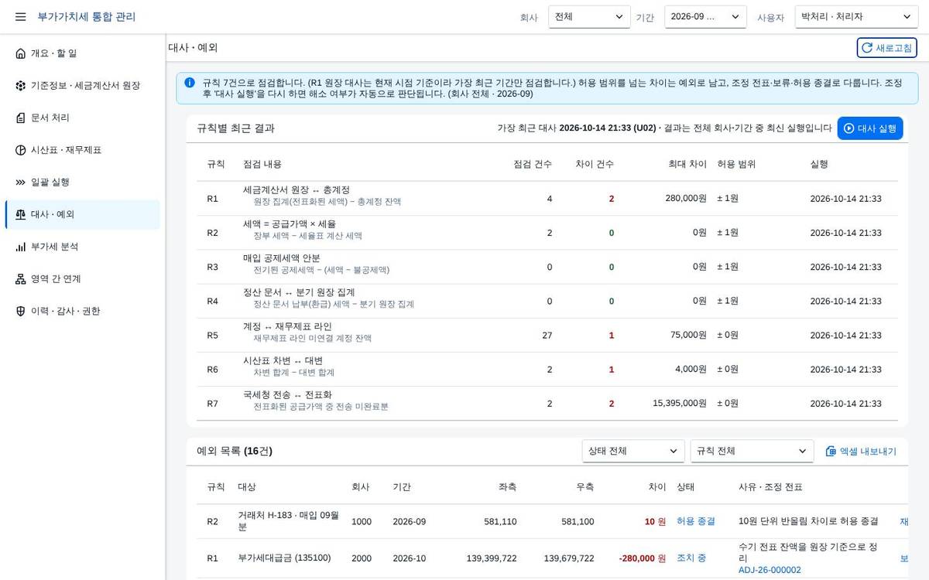Open the 기간 2026-09 dropdown
Screen dimensions: 929x580
705,16
